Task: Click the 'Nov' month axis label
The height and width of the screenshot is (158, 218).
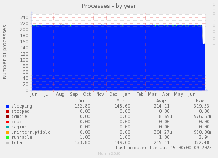Action: 100,95
